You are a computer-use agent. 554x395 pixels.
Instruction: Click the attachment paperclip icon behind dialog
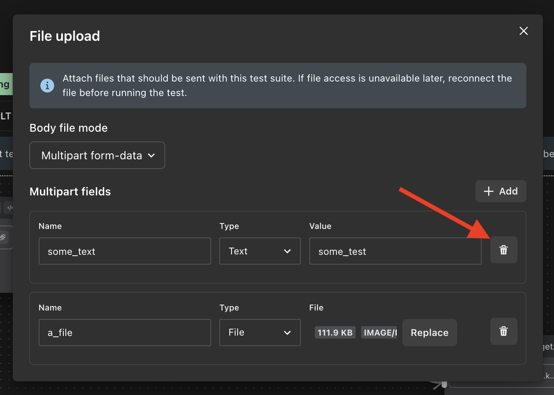tap(3, 237)
